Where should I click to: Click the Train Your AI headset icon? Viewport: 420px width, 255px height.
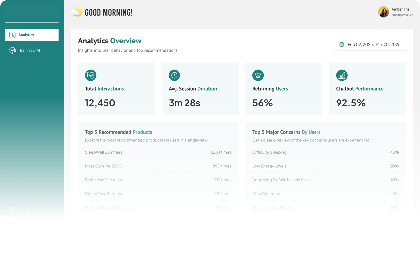pos(12,50)
